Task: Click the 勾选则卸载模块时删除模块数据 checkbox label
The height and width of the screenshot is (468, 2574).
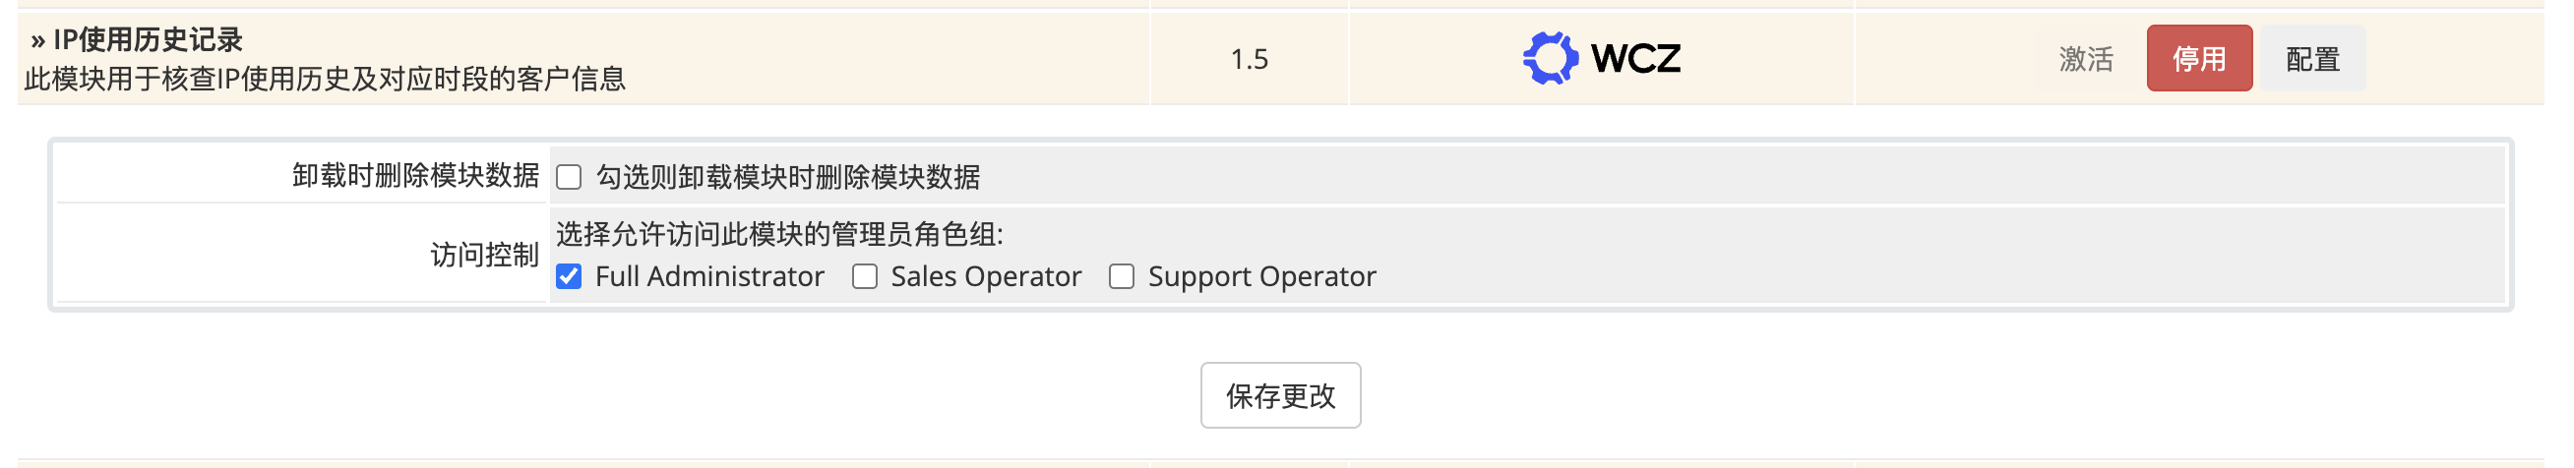Action: [x=787, y=178]
